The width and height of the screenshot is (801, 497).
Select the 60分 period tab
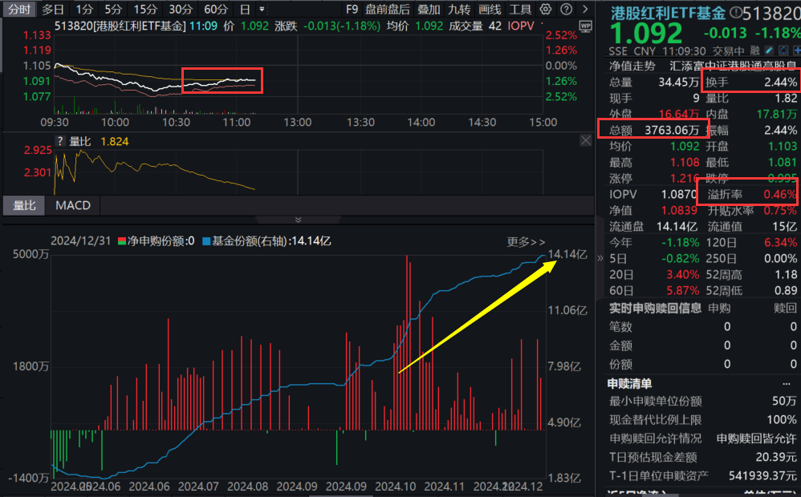click(x=216, y=9)
